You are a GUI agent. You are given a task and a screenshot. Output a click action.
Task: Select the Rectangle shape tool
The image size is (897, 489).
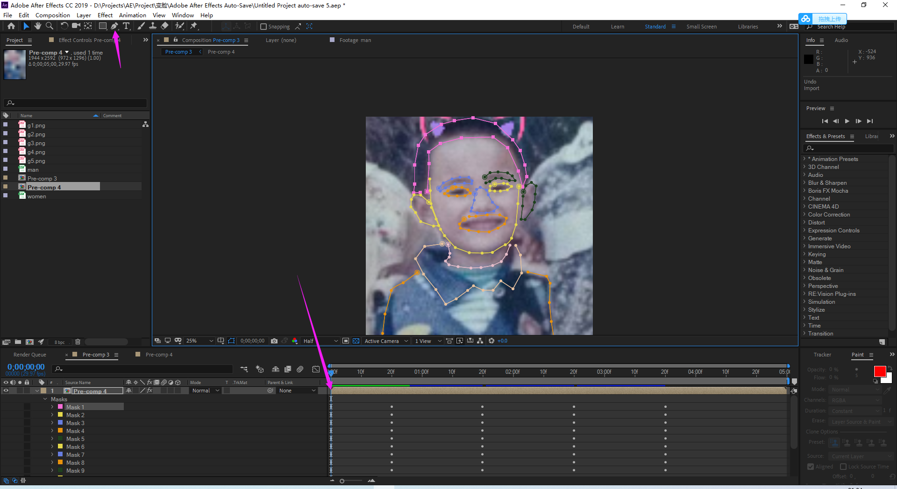pos(103,26)
